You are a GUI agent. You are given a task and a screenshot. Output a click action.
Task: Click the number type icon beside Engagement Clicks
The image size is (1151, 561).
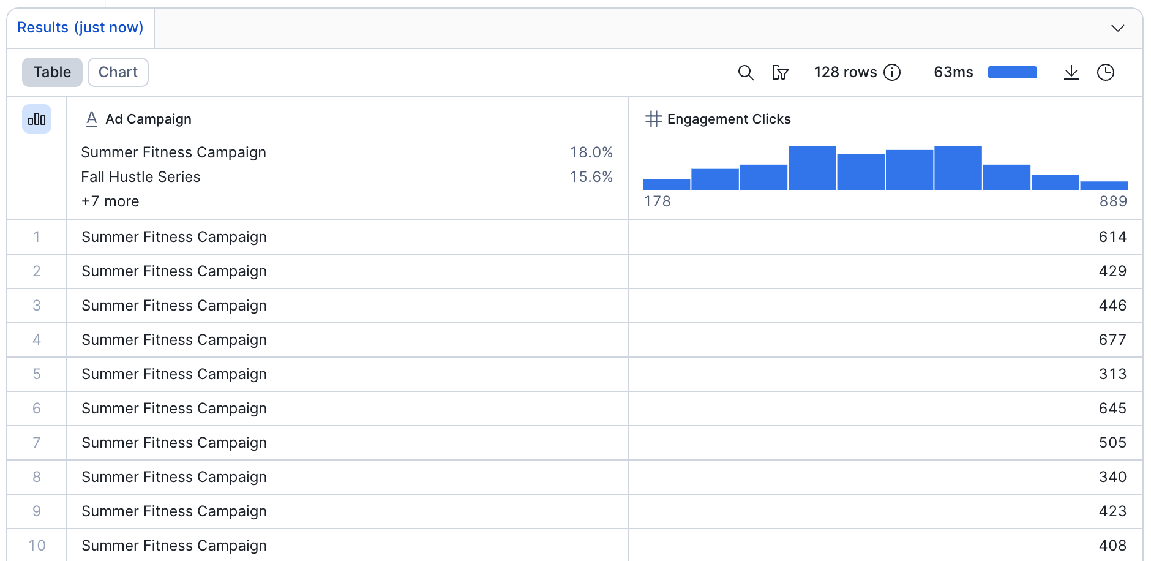pos(653,119)
